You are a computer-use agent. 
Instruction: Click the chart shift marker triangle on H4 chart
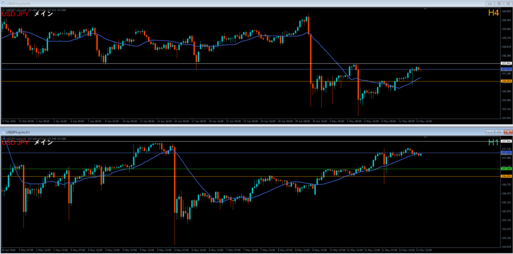tap(425, 9)
